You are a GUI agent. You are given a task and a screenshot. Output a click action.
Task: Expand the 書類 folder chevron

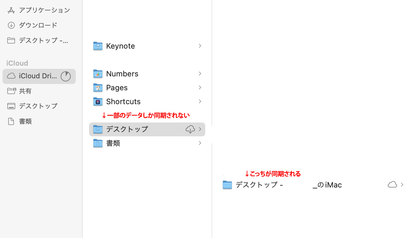pyautogui.click(x=200, y=143)
